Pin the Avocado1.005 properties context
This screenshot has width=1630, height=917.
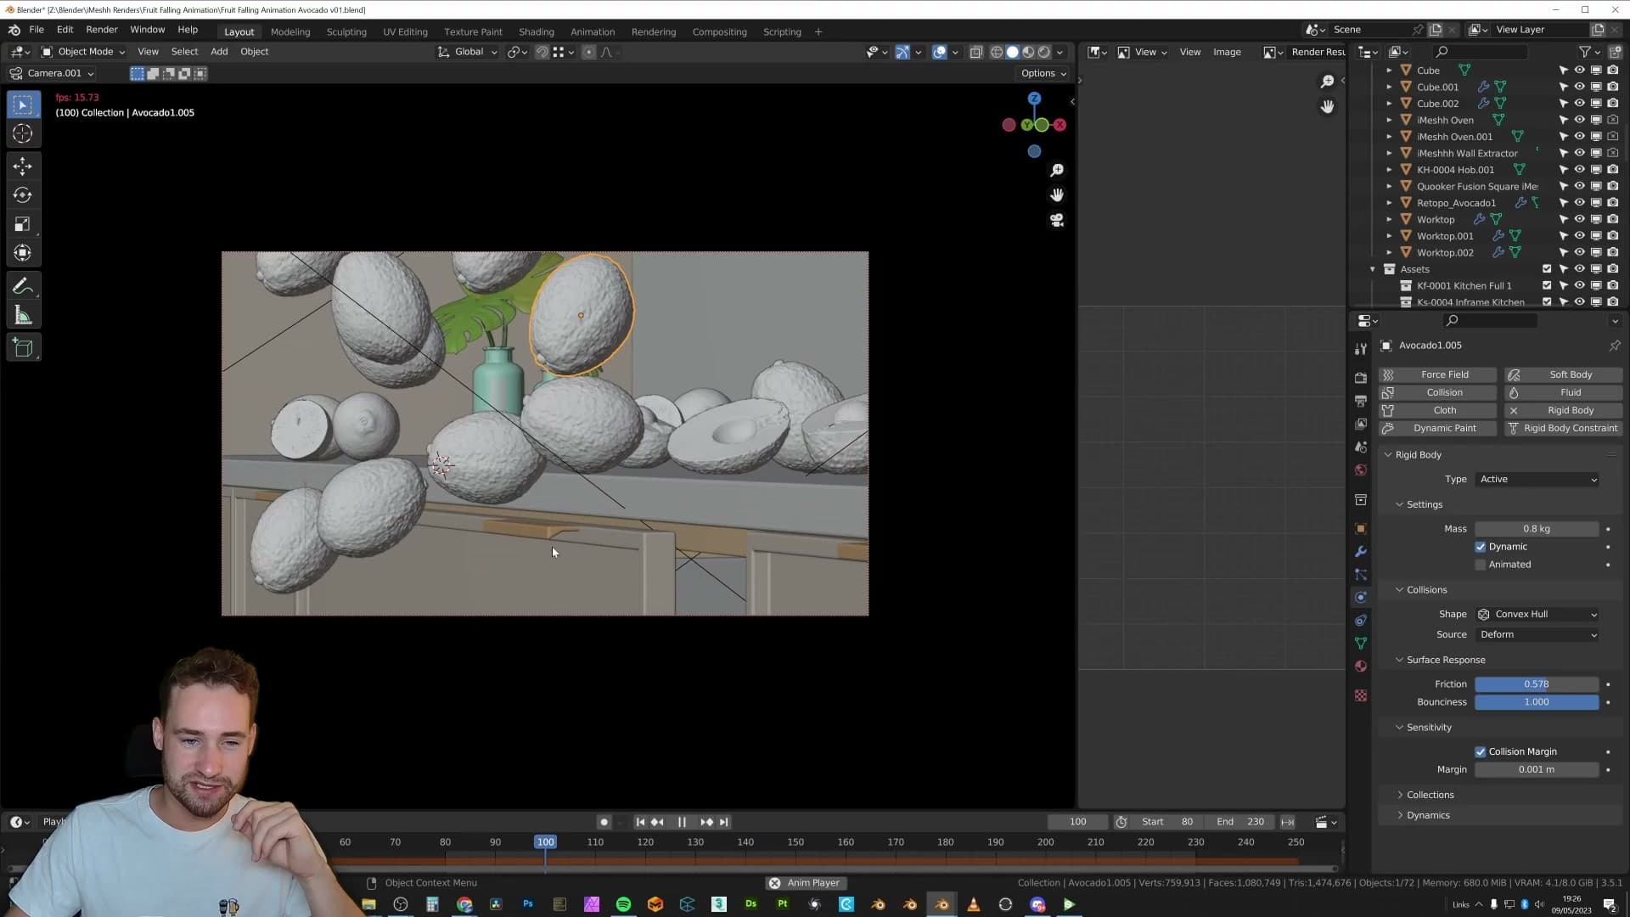pyautogui.click(x=1614, y=346)
